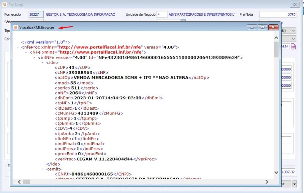Click the horizontal scrollbar right arrow
Viewport: 304px width, 193px height.
pyautogui.click(x=267, y=182)
